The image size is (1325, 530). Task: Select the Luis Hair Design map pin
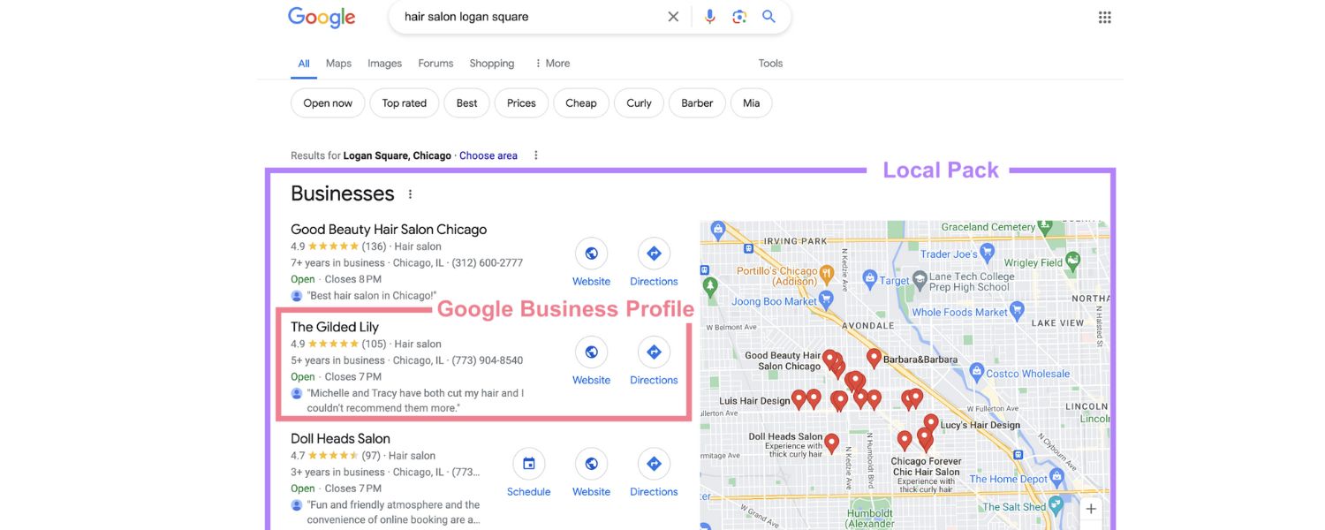[x=799, y=397]
